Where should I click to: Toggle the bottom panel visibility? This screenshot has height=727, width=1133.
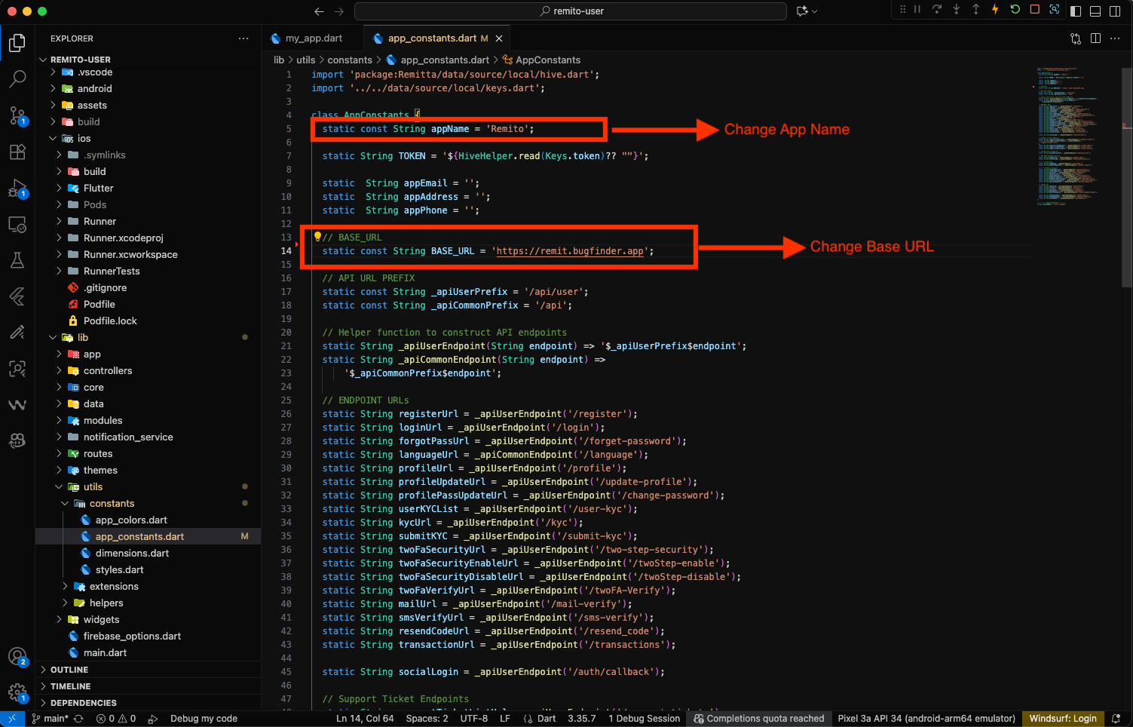pyautogui.click(x=1095, y=11)
